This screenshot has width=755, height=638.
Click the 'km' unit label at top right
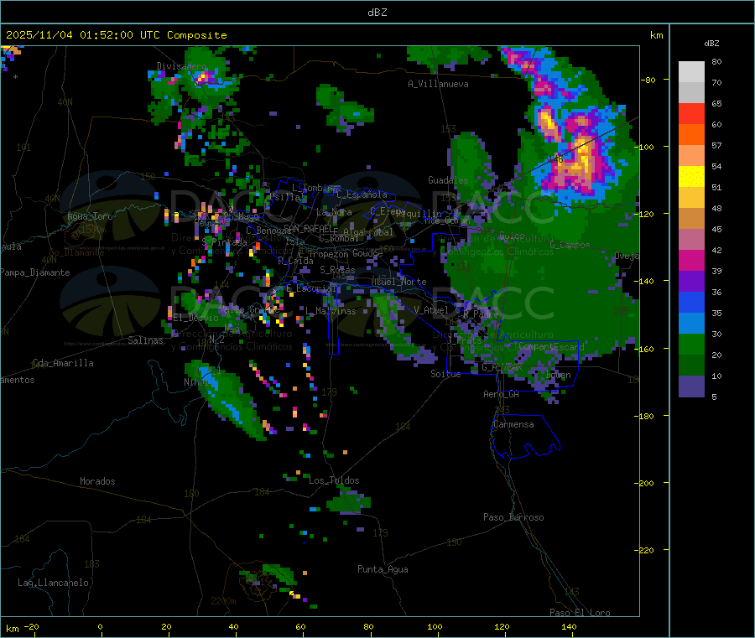pos(656,35)
